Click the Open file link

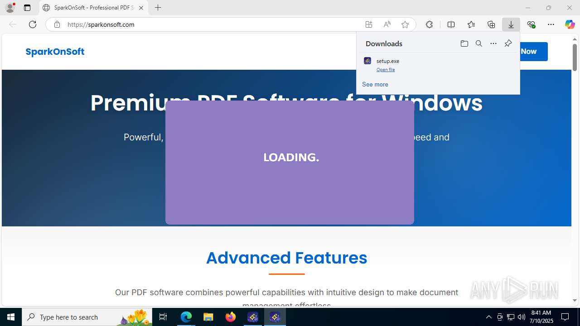[386, 70]
